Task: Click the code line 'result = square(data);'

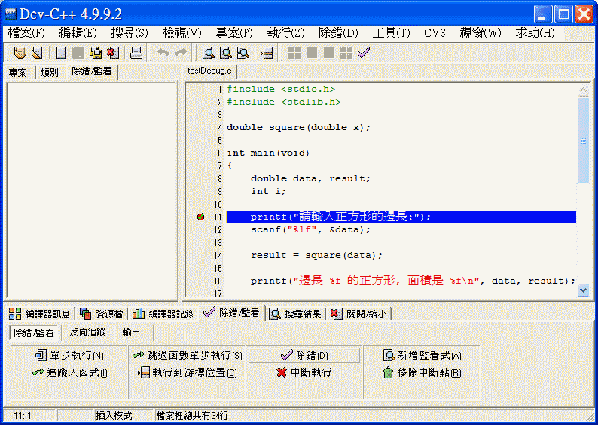Action: coord(316,256)
